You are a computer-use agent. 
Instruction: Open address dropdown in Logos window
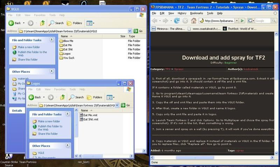(117, 105)
